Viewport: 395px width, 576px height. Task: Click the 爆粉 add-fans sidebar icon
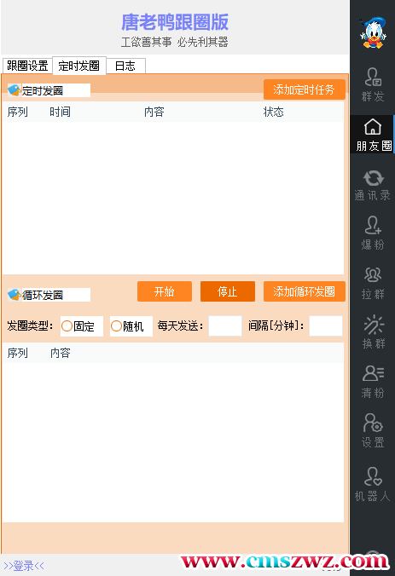pyautogui.click(x=373, y=233)
